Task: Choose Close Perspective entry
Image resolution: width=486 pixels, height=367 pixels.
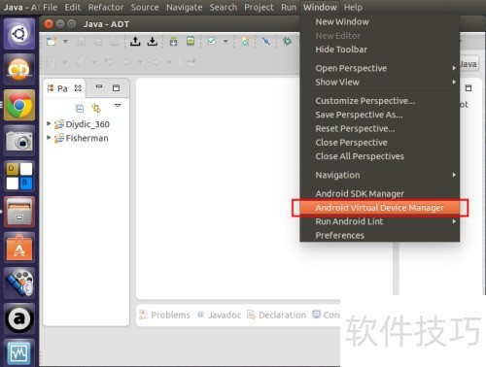Action: pos(380,143)
